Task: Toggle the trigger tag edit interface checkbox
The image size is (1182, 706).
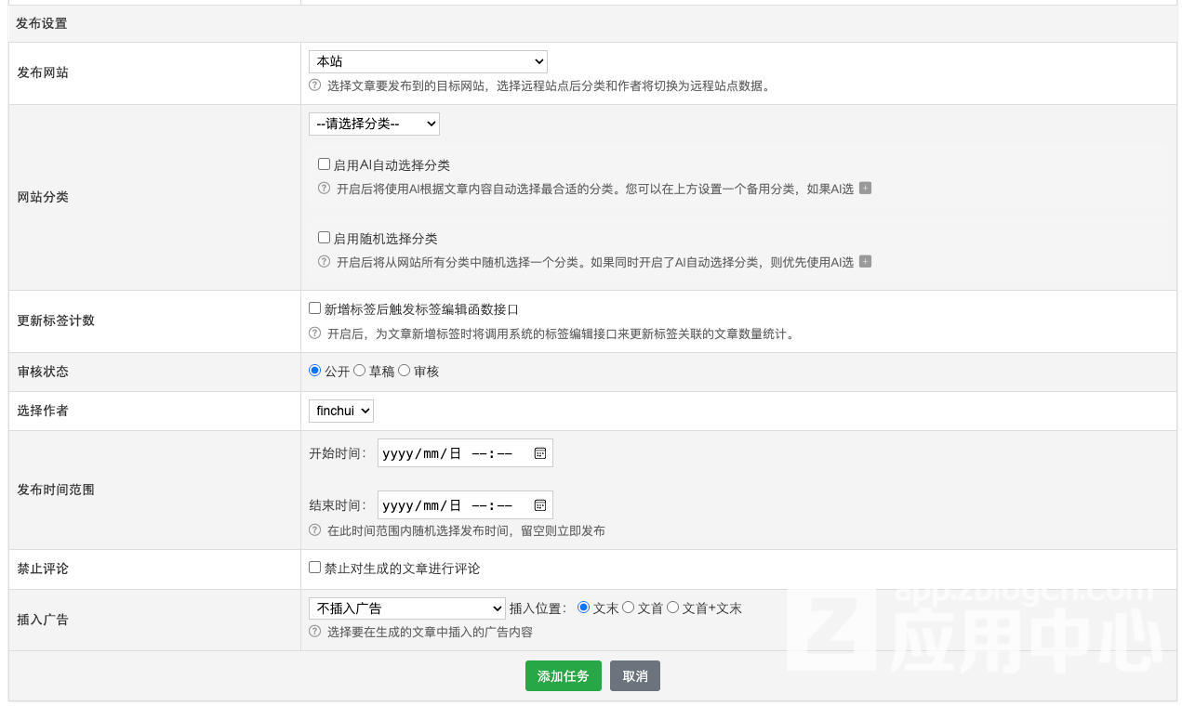Action: point(315,308)
